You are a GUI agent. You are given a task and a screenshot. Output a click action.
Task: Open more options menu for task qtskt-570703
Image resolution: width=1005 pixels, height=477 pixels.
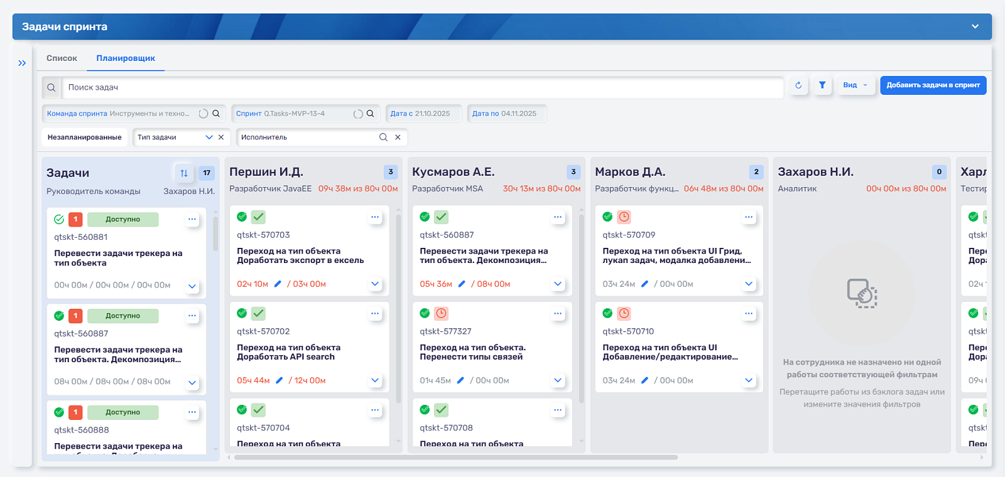point(375,217)
